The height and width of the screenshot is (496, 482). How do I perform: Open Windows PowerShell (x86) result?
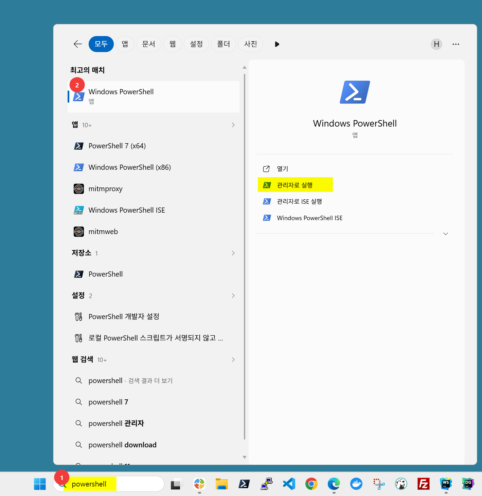154,167
